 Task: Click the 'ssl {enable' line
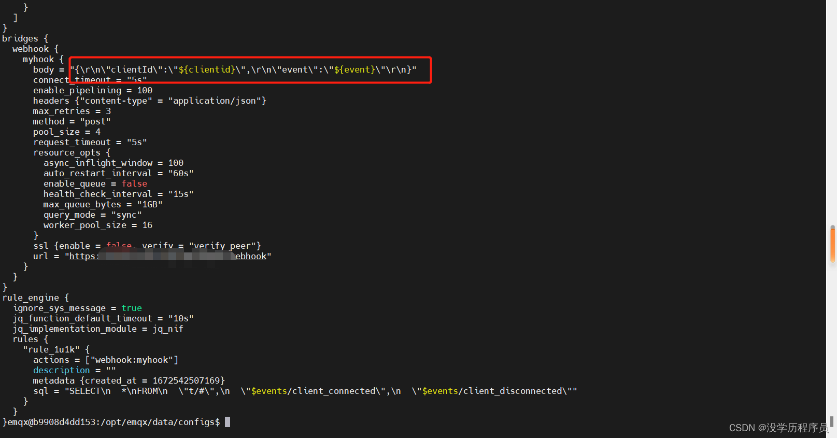click(x=147, y=246)
